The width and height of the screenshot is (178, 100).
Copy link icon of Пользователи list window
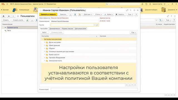(x=168, y=16)
